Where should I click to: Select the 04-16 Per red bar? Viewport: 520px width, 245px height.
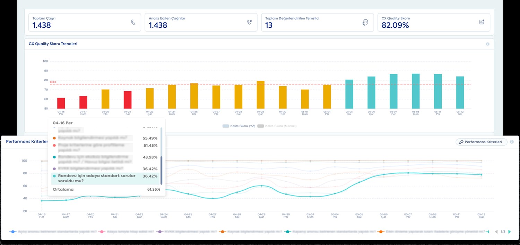(x=61, y=103)
